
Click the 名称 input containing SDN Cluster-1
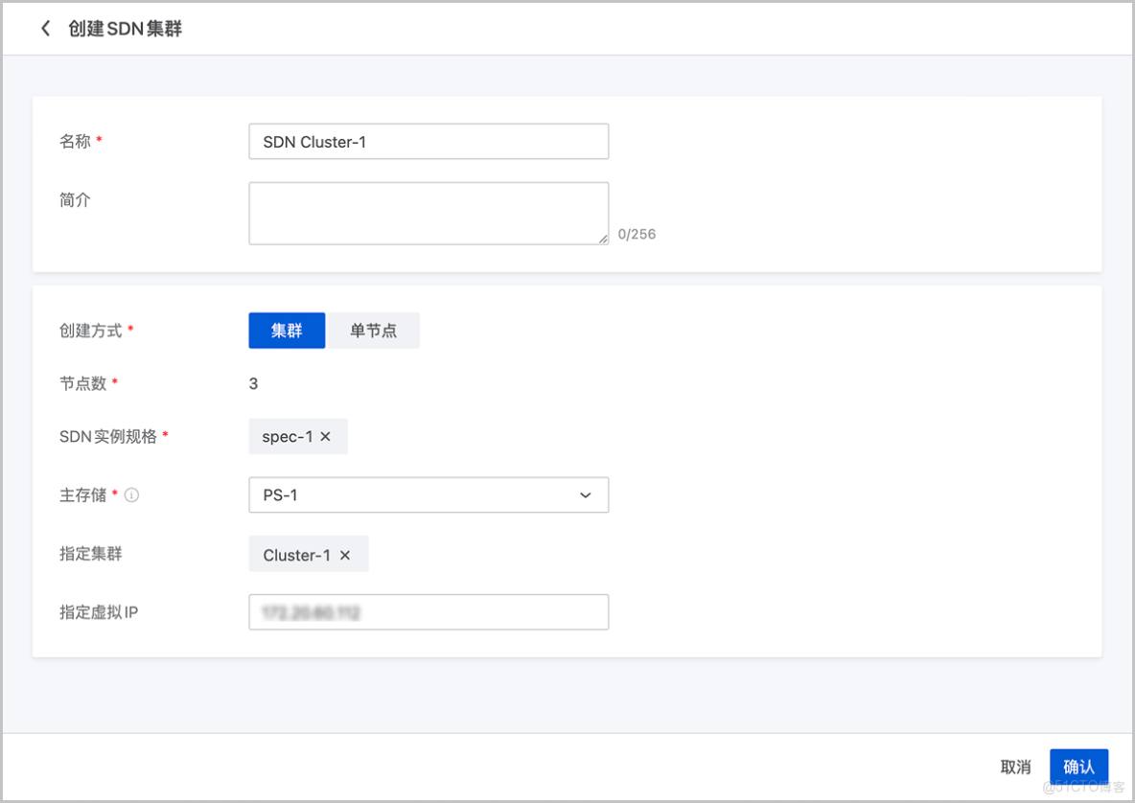pos(429,141)
